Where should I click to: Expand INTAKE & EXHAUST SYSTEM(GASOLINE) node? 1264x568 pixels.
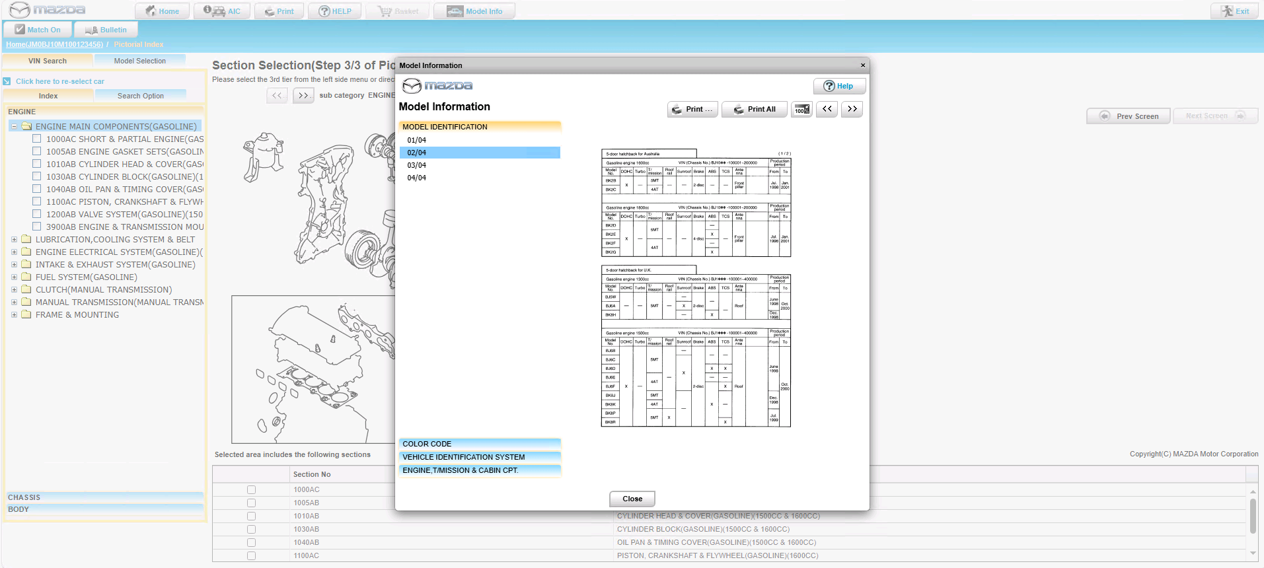click(x=14, y=264)
